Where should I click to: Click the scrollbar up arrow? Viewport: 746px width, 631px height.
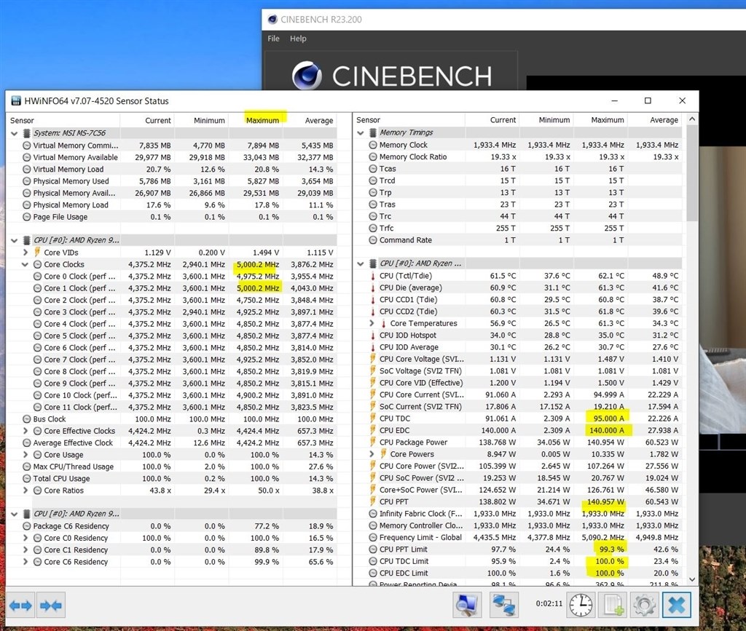coord(692,119)
